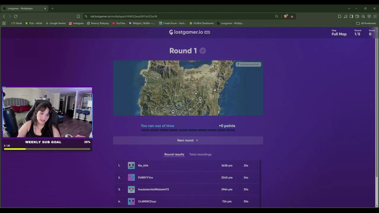Open the Gmail bookmark

tap(17, 23)
